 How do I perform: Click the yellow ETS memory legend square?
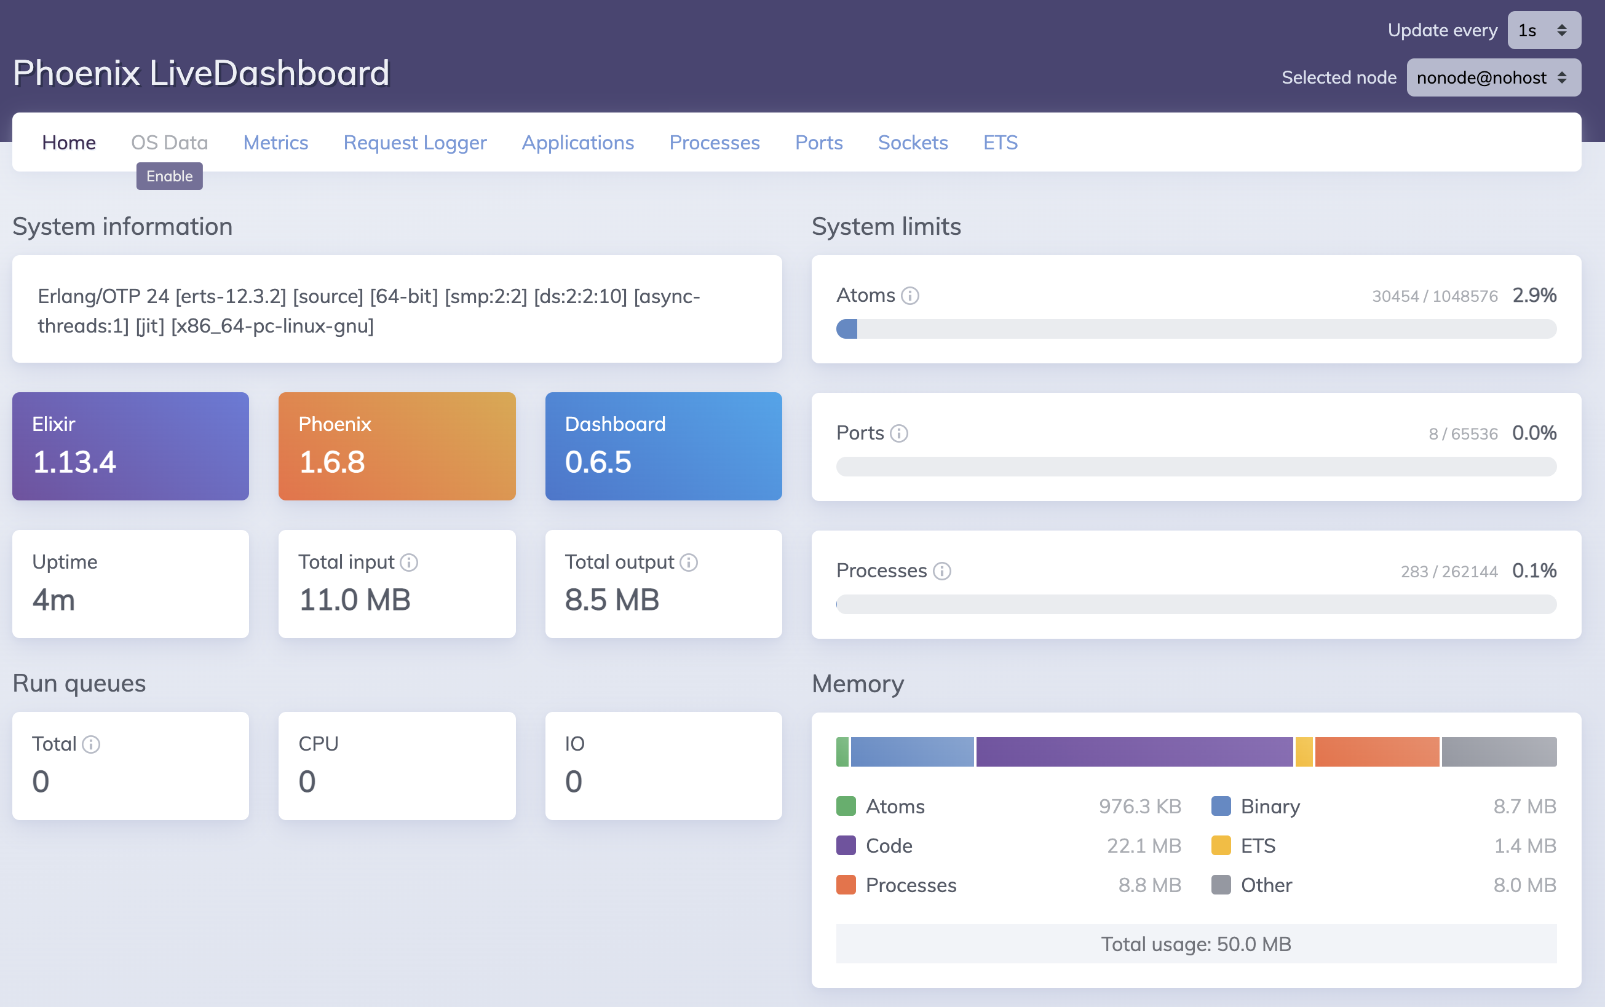click(1220, 846)
